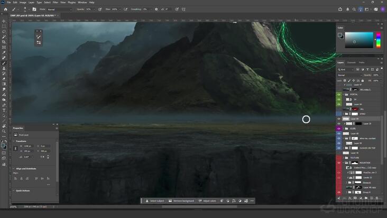
Task: Select the Clone Stamp tool
Action: point(4,68)
